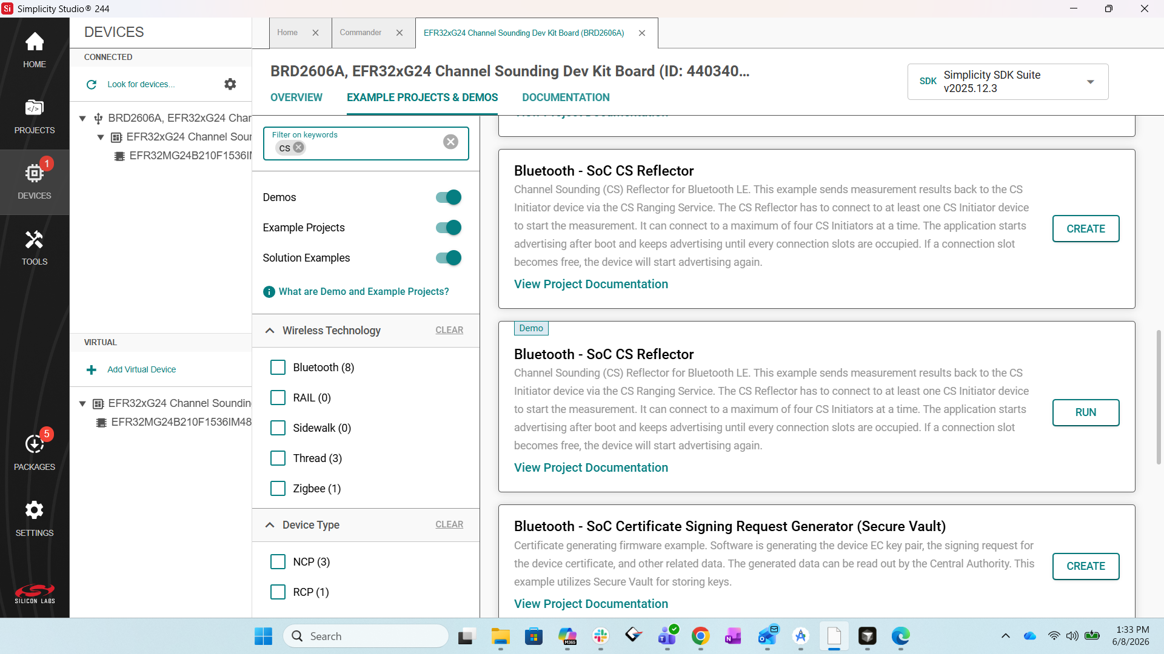This screenshot has height=654, width=1164.
Task: Check the Zigbee (1) filter
Action: tap(278, 489)
